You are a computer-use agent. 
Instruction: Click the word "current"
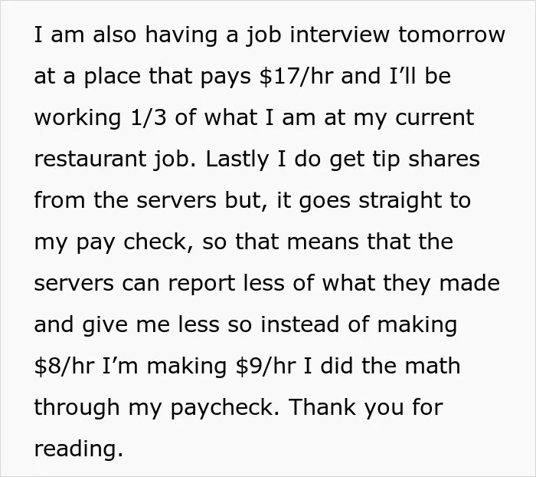point(434,118)
